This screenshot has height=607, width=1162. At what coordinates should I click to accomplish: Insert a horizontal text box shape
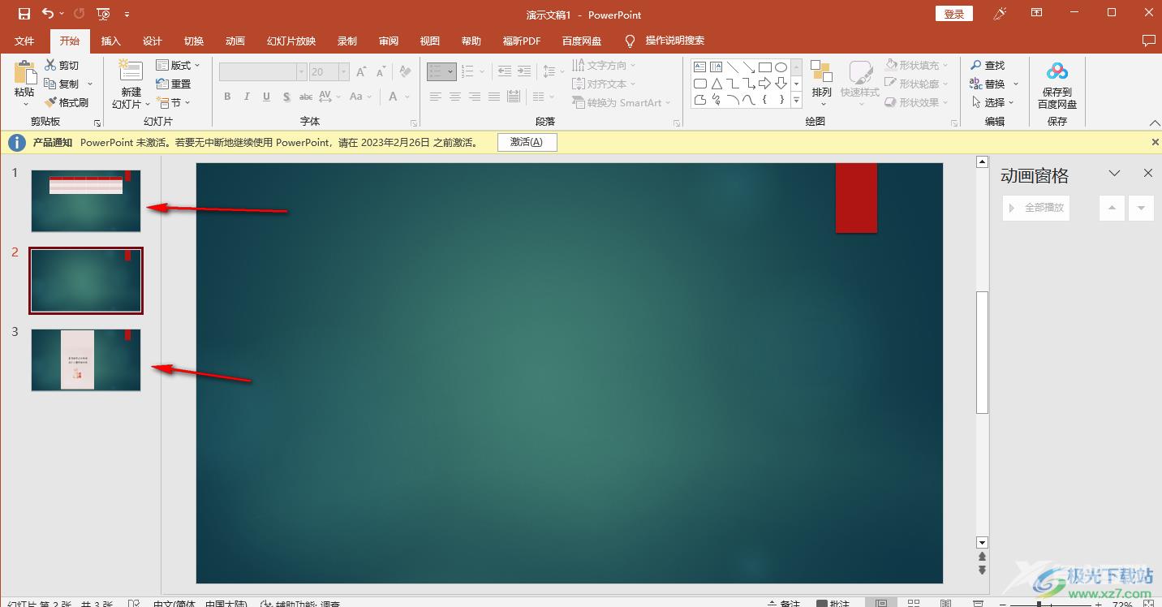(699, 67)
